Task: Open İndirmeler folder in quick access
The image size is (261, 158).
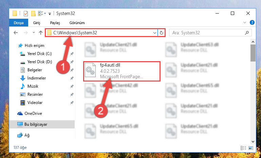Action: click(37, 78)
